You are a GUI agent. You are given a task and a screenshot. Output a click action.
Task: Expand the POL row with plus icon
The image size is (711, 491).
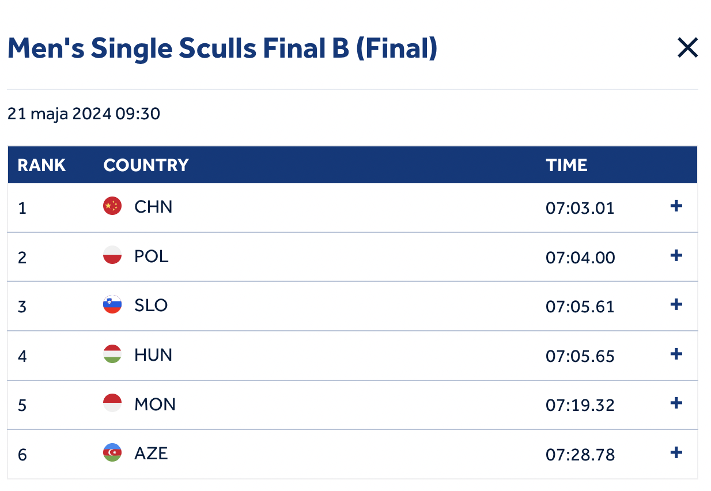click(x=676, y=255)
